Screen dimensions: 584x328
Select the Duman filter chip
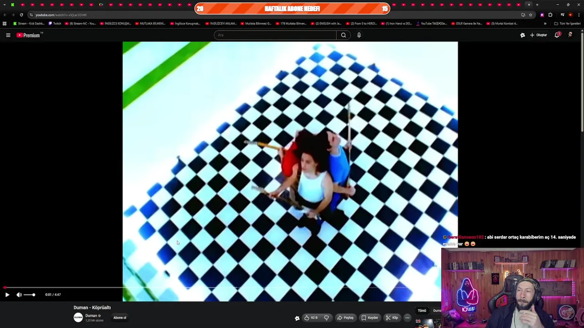[x=437, y=311]
